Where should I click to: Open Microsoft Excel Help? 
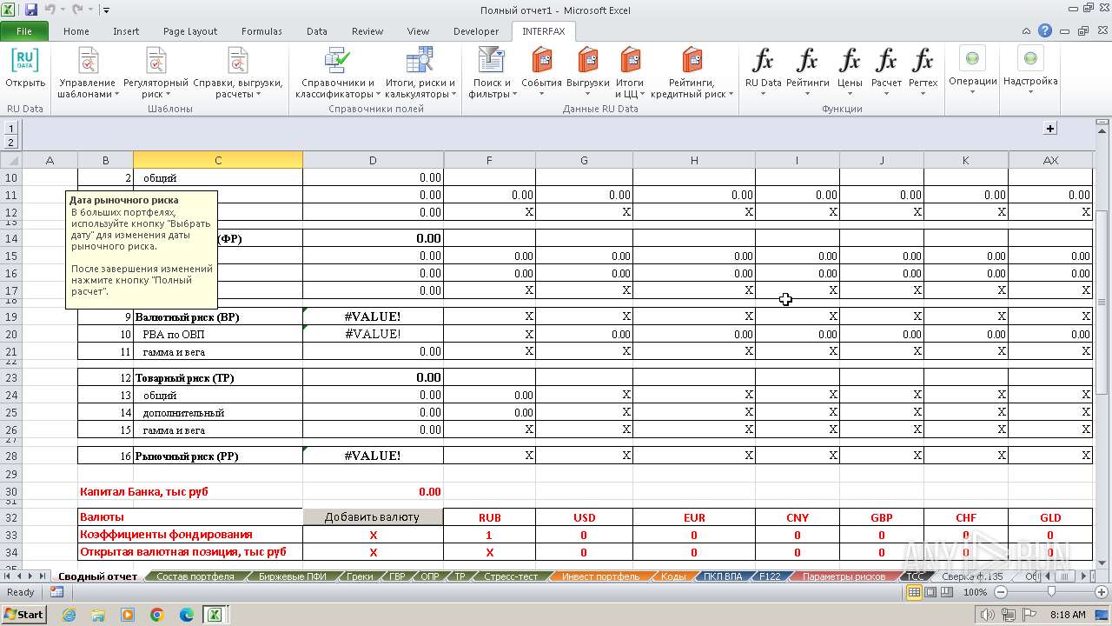[1045, 31]
